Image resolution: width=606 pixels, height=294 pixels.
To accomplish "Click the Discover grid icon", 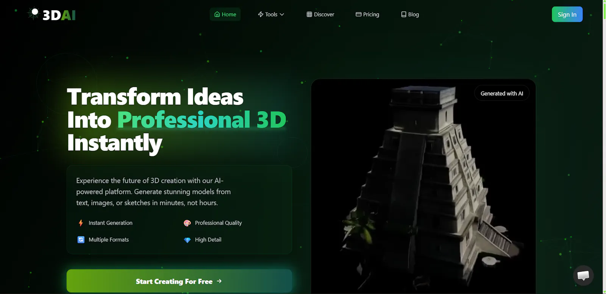I will pos(309,14).
